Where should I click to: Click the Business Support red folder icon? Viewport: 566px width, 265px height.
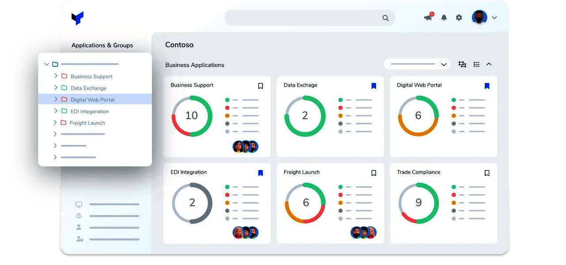click(64, 76)
